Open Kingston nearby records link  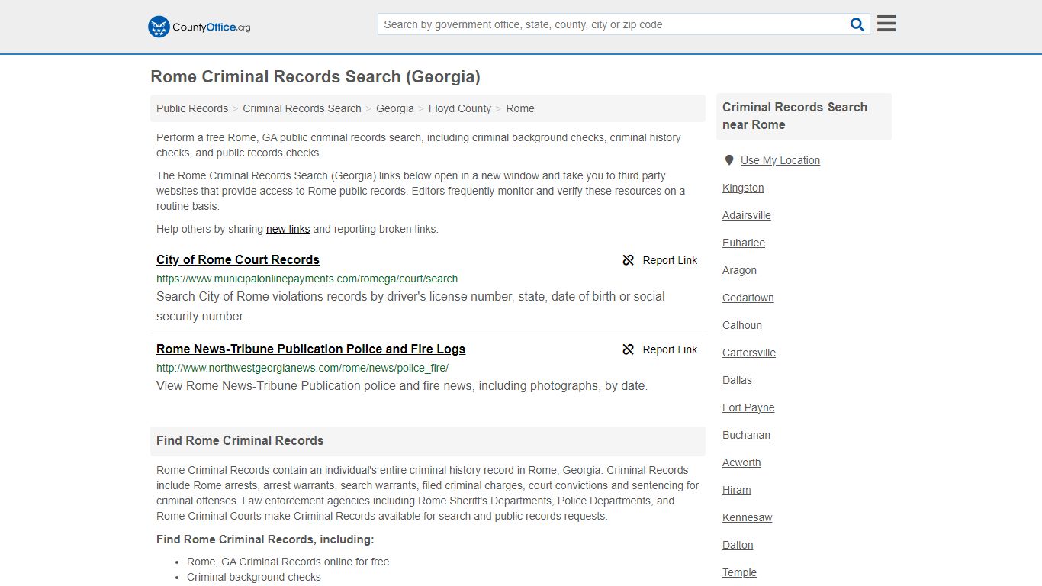click(743, 188)
